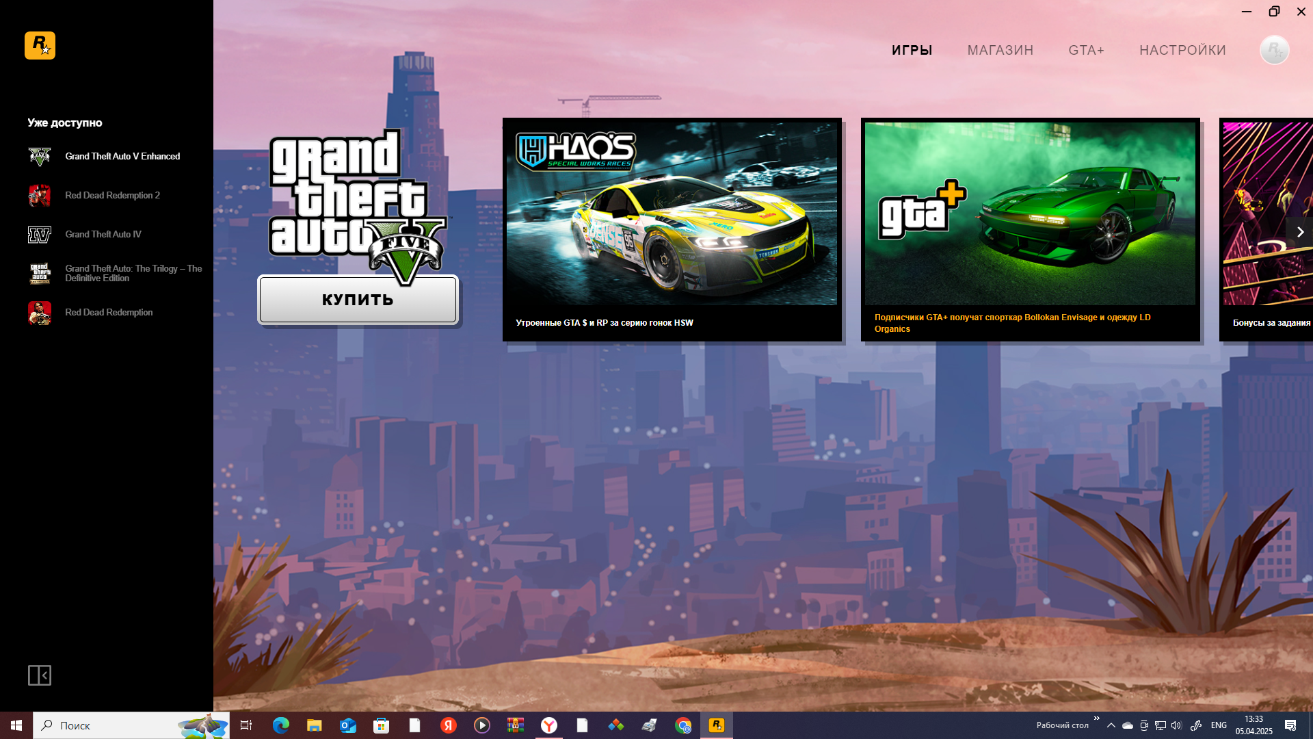Viewport: 1313px width, 739px height.
Task: Open Grand Theft Auto V Enhanced icon
Action: point(40,157)
